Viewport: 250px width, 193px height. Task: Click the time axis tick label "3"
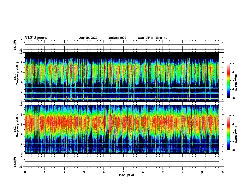click(x=84, y=172)
